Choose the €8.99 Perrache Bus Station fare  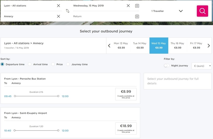(x=126, y=94)
